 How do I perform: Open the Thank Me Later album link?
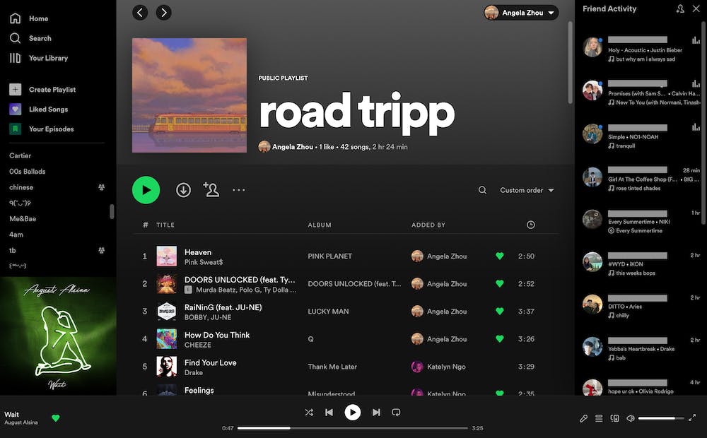tap(332, 367)
